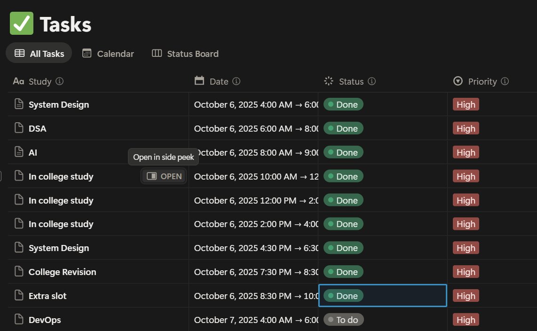The height and width of the screenshot is (331, 537).
Task: Click date cell October 6, 2025 8:30 PM
Action: click(x=253, y=296)
